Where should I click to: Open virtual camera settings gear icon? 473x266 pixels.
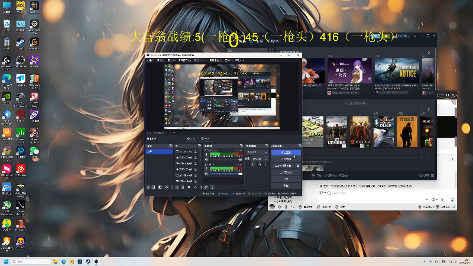click(298, 166)
